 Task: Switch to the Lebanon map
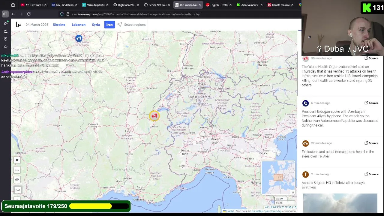point(79,25)
